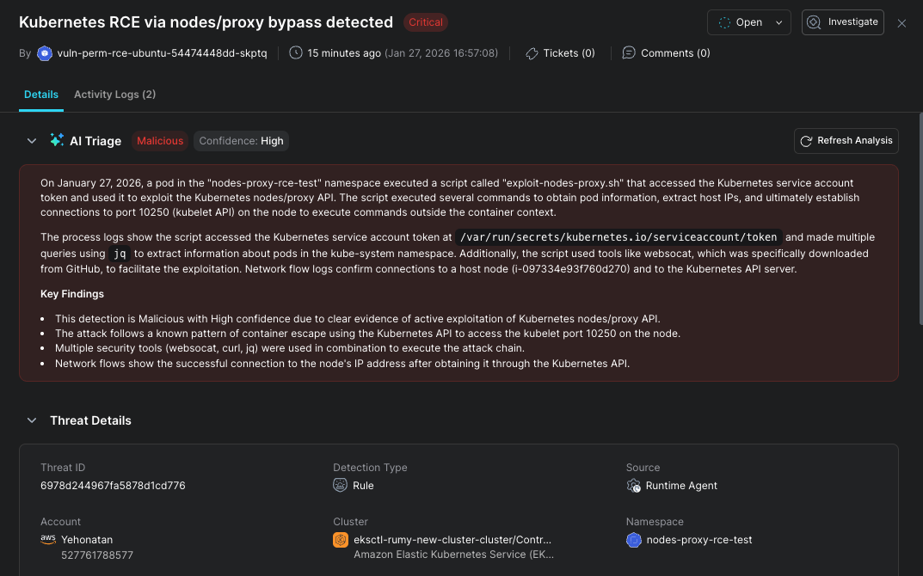Click the magnifier icon in Investigate button
This screenshot has width=923, height=576.
coord(814,22)
